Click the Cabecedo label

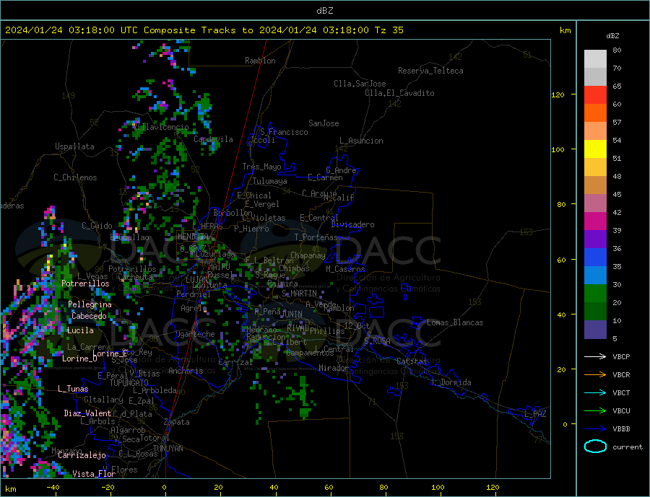pyautogui.click(x=89, y=316)
